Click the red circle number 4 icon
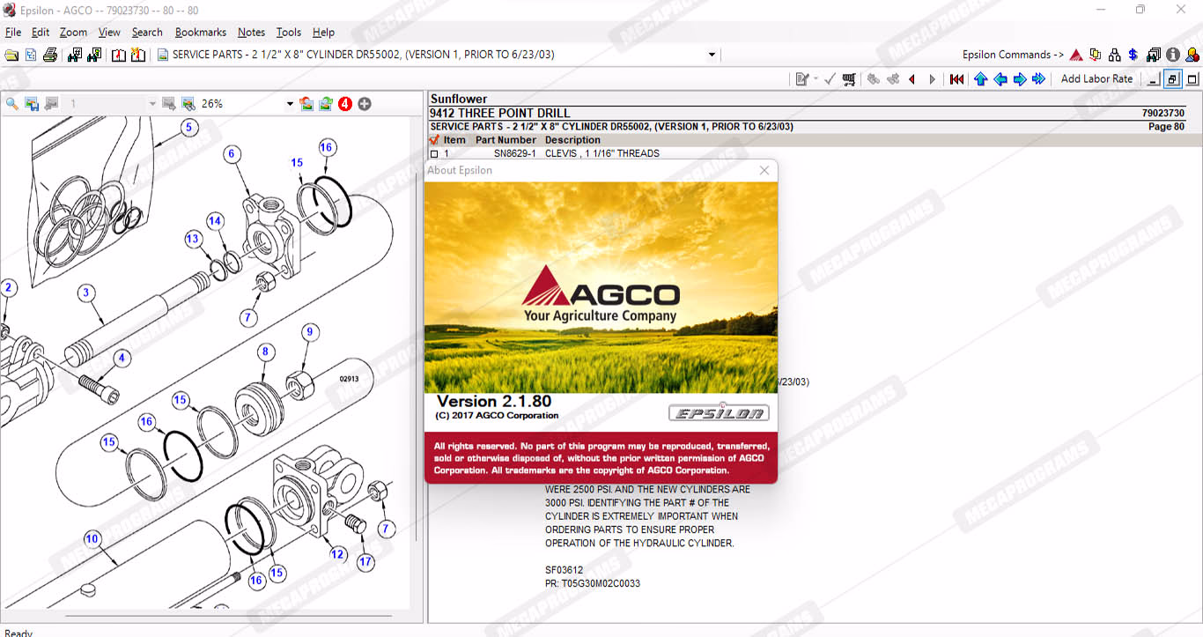The height and width of the screenshot is (637, 1203). 345,104
